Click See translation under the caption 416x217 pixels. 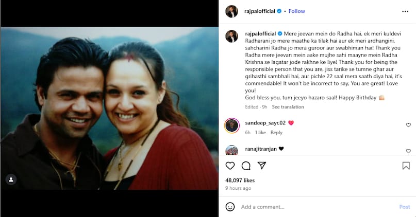point(288,107)
